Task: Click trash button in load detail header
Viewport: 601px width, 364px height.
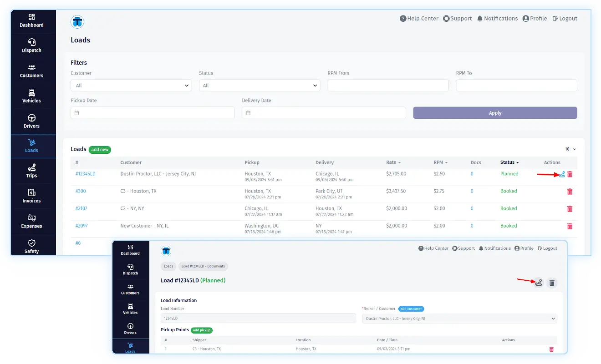Action: coord(552,283)
